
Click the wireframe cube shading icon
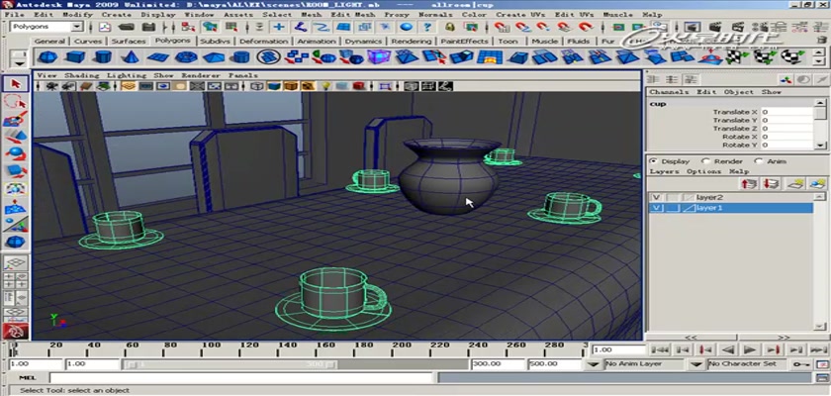[257, 85]
